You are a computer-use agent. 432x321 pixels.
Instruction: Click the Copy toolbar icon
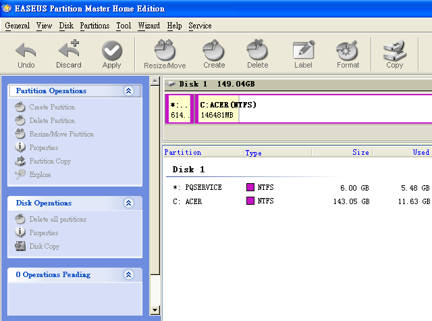(394, 50)
